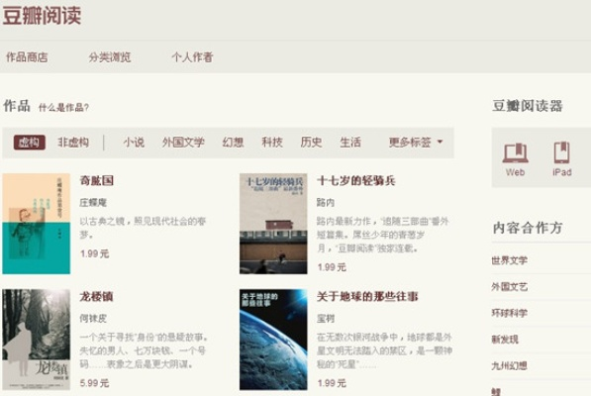Click author name 宝树
This screenshot has width=591, height=396.
point(326,319)
